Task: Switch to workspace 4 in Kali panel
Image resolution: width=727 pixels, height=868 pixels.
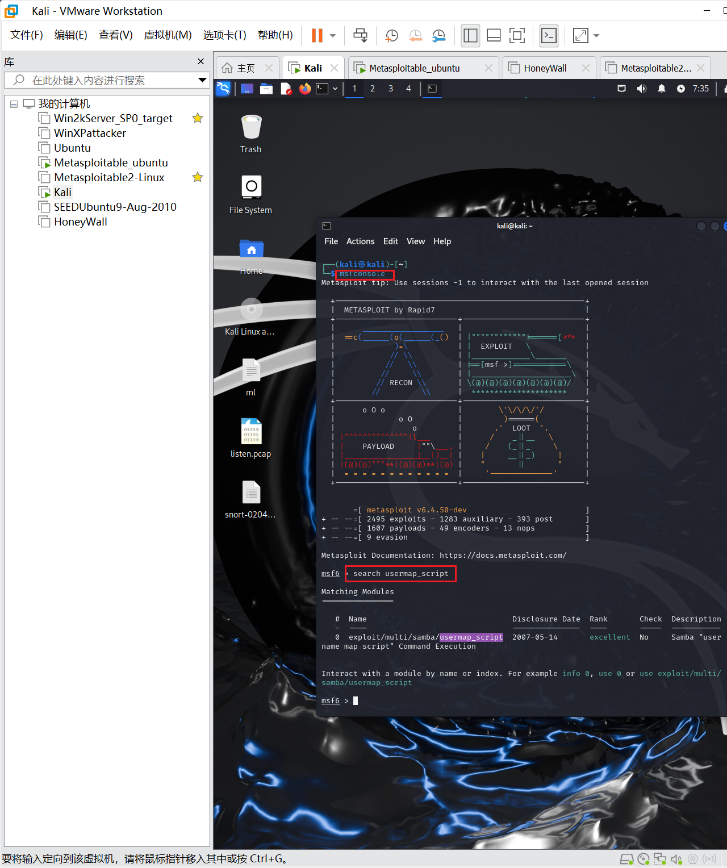Action: [408, 89]
